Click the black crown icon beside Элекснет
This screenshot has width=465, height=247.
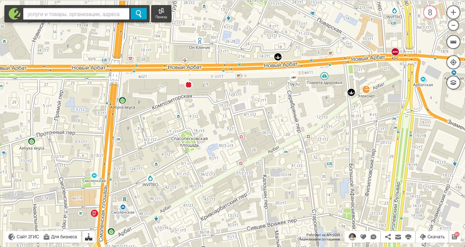pos(351,92)
